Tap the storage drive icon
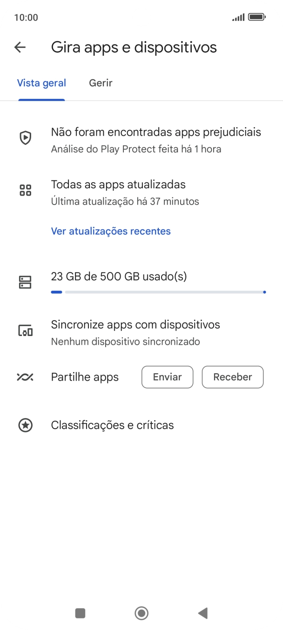Image resolution: width=283 pixels, height=630 pixels. pyautogui.click(x=25, y=282)
